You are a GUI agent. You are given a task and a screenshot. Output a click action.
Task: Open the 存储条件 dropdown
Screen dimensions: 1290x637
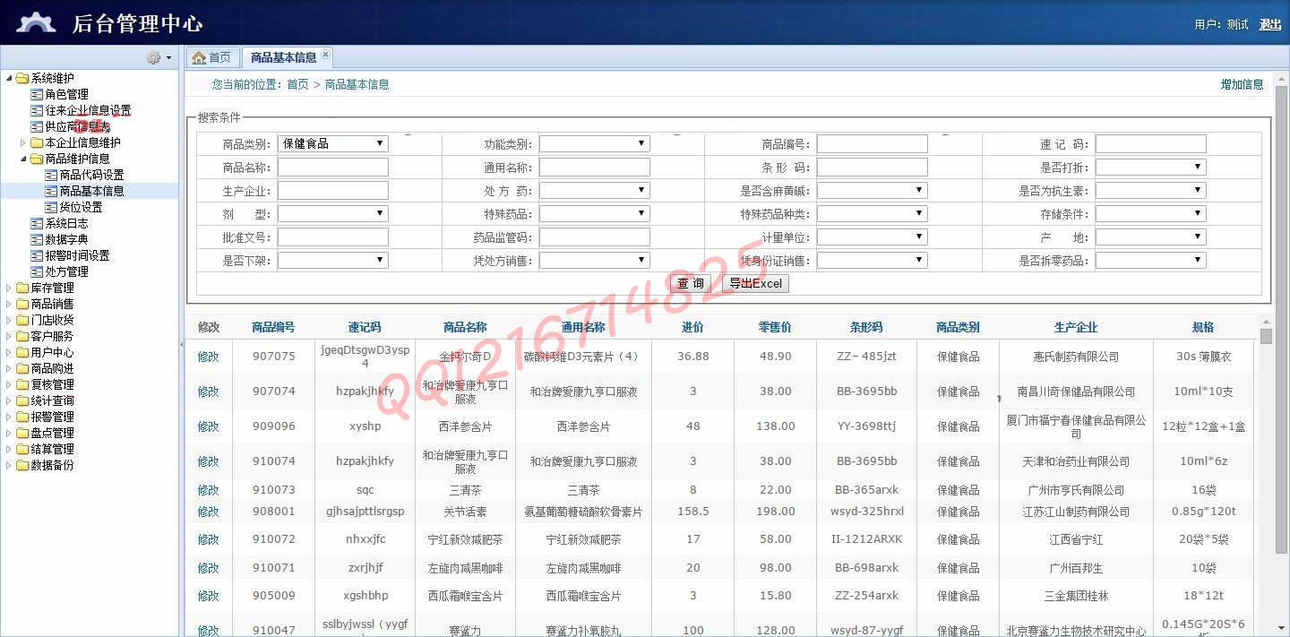pyautogui.click(x=1150, y=213)
